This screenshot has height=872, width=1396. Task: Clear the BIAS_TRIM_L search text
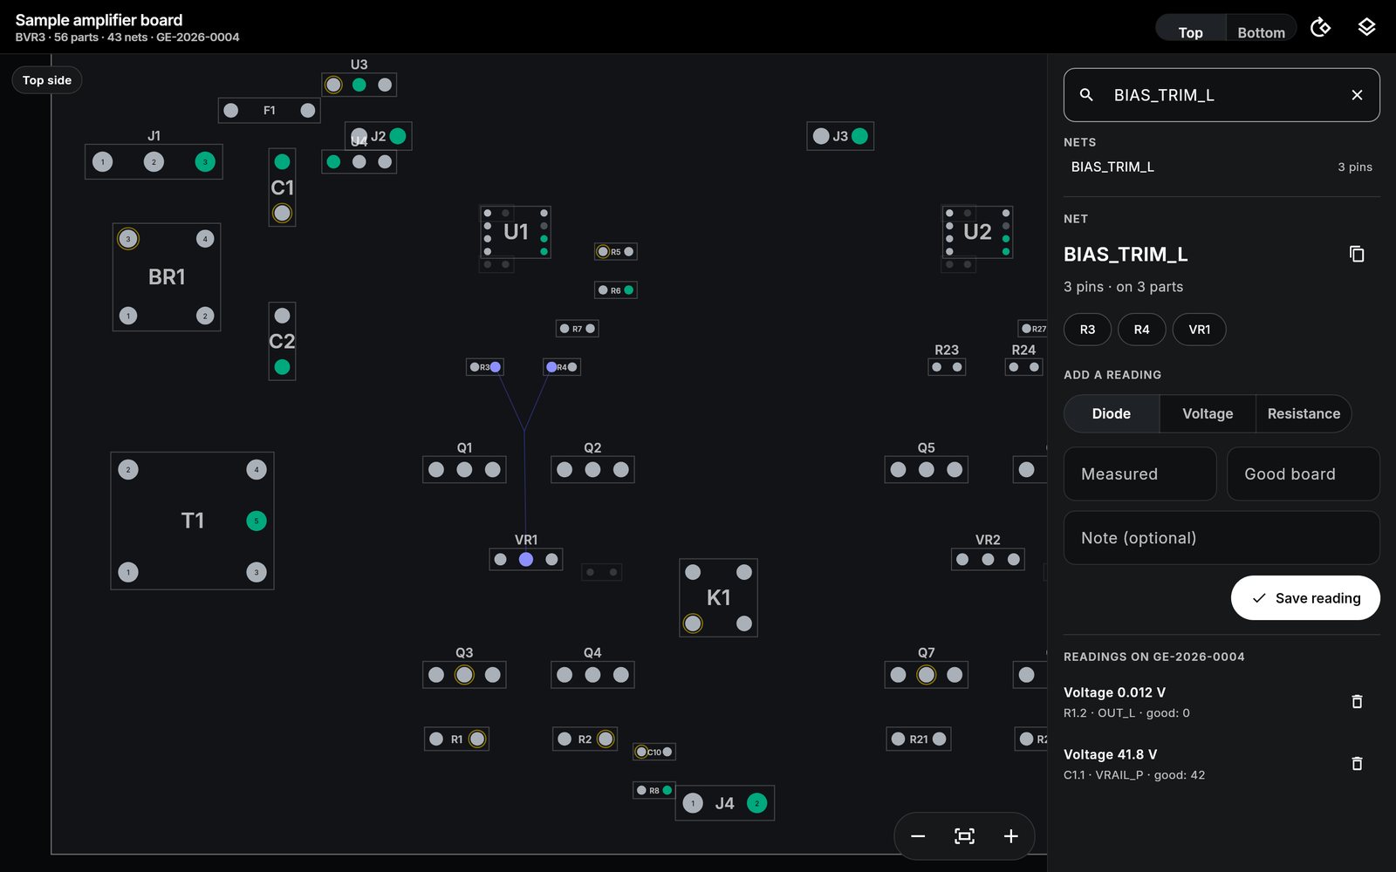click(x=1357, y=95)
